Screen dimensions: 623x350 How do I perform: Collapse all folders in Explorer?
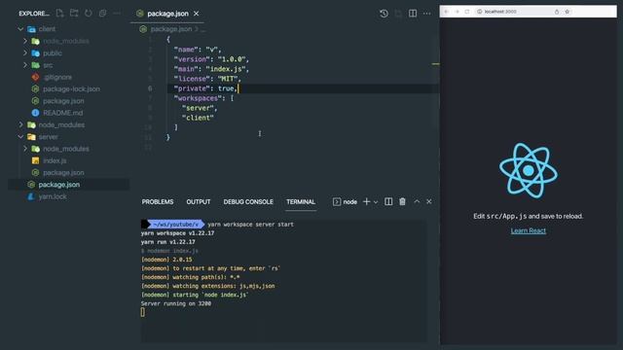(x=102, y=13)
